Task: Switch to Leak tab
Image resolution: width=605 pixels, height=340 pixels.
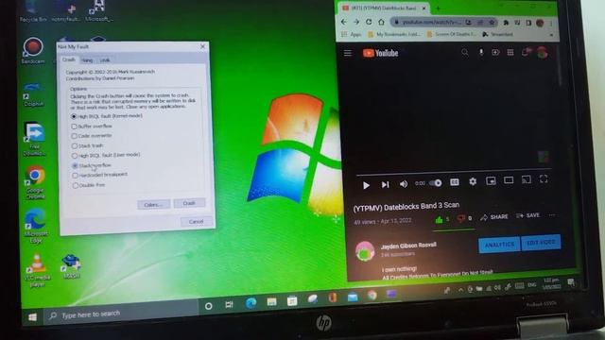Action: pos(105,60)
